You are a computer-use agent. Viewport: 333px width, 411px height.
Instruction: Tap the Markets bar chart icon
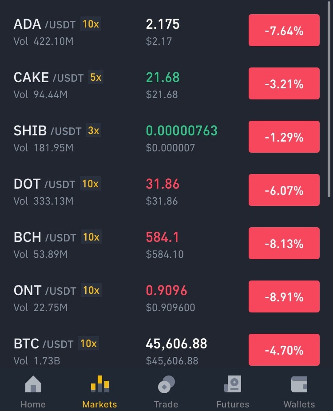pyautogui.click(x=99, y=384)
